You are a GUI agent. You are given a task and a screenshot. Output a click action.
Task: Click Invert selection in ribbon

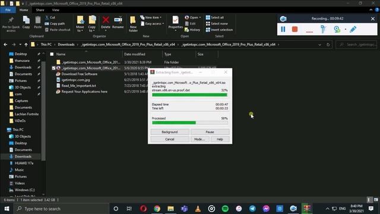[219, 30]
